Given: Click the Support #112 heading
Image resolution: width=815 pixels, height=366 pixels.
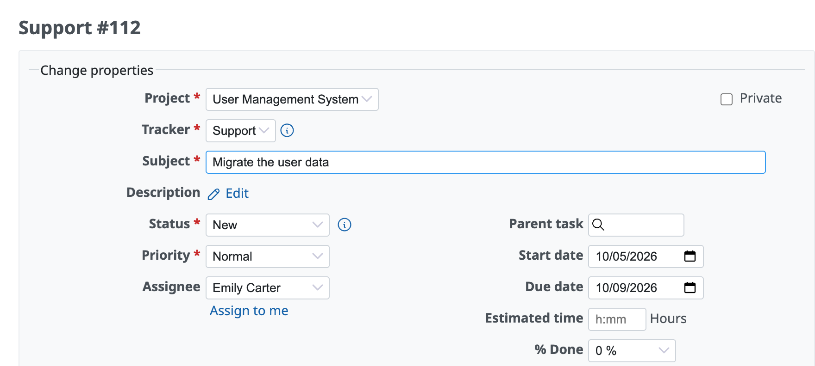Looking at the screenshot, I should 80,28.
